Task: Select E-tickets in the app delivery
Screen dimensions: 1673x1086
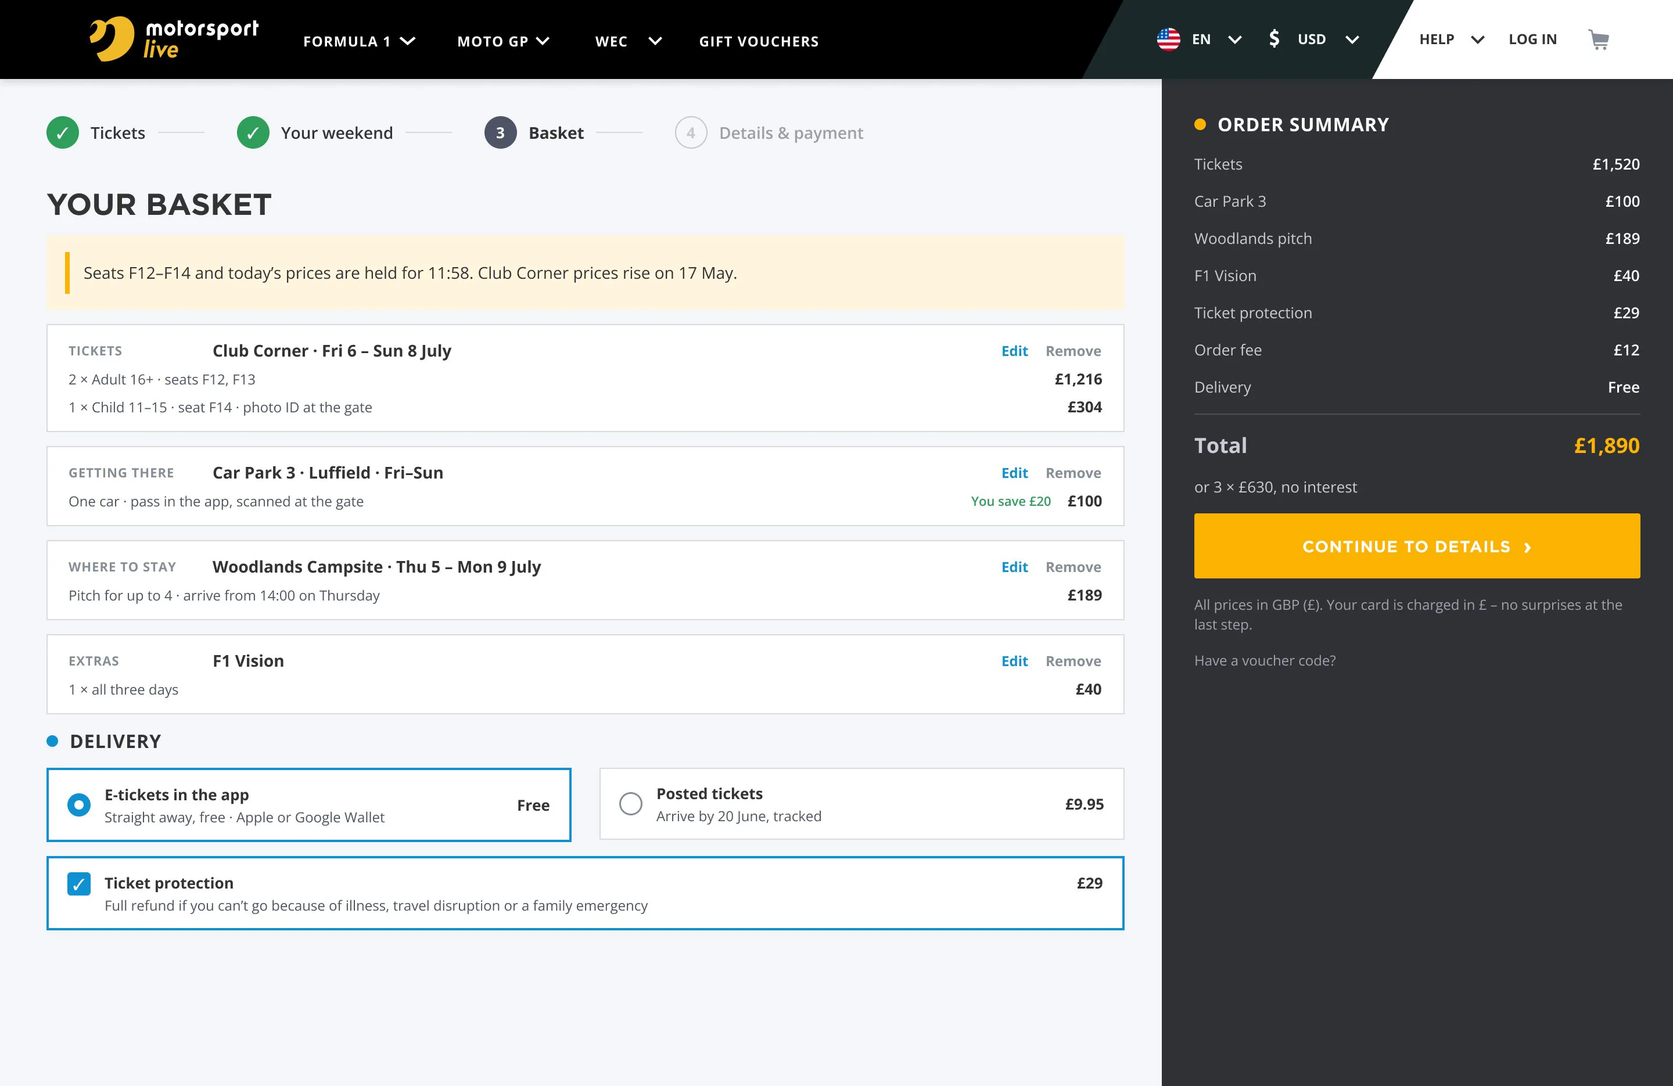Action: tap(308, 805)
